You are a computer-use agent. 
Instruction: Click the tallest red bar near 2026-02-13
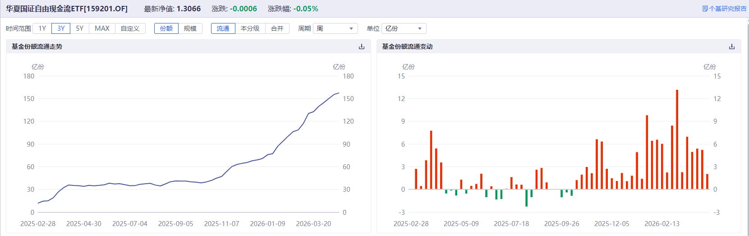tap(677, 139)
